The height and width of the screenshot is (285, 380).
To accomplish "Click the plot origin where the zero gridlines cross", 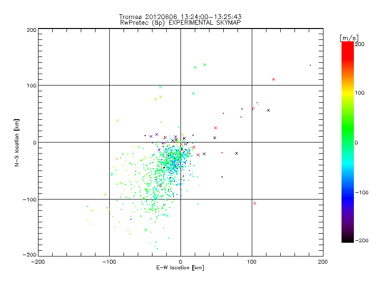I will (180, 142).
